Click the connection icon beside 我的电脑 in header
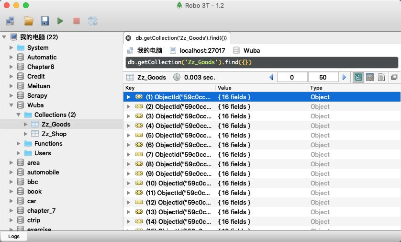 [x=130, y=50]
